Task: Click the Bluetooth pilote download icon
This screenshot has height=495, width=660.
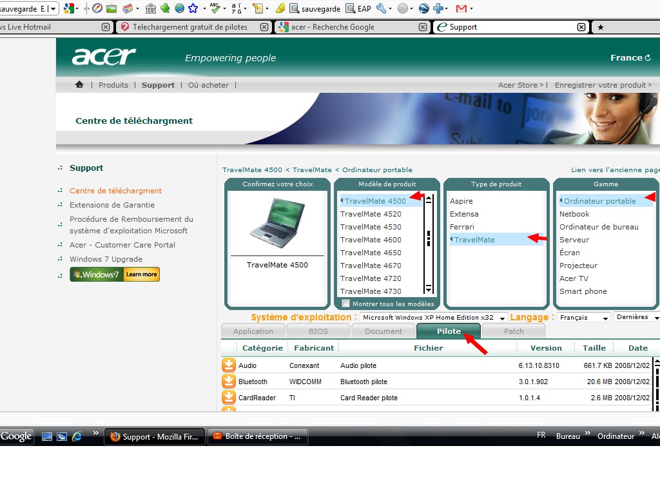Action: pyautogui.click(x=228, y=382)
